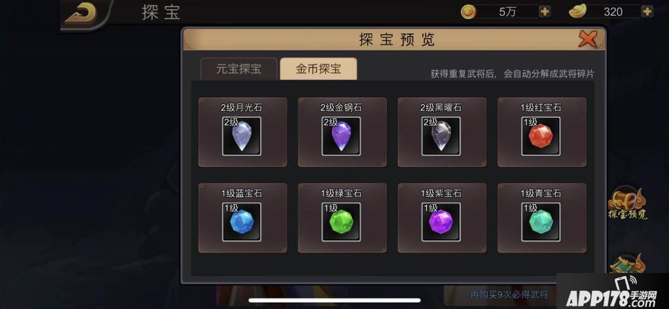
Task: Click the back arrow icon
Action: tap(81, 12)
